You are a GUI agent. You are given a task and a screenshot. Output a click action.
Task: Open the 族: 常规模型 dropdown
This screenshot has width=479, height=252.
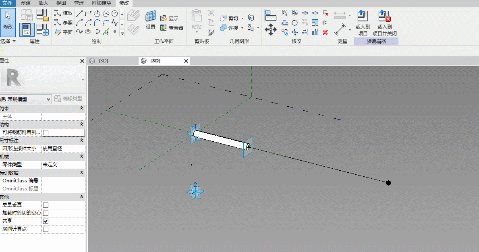[26, 99]
